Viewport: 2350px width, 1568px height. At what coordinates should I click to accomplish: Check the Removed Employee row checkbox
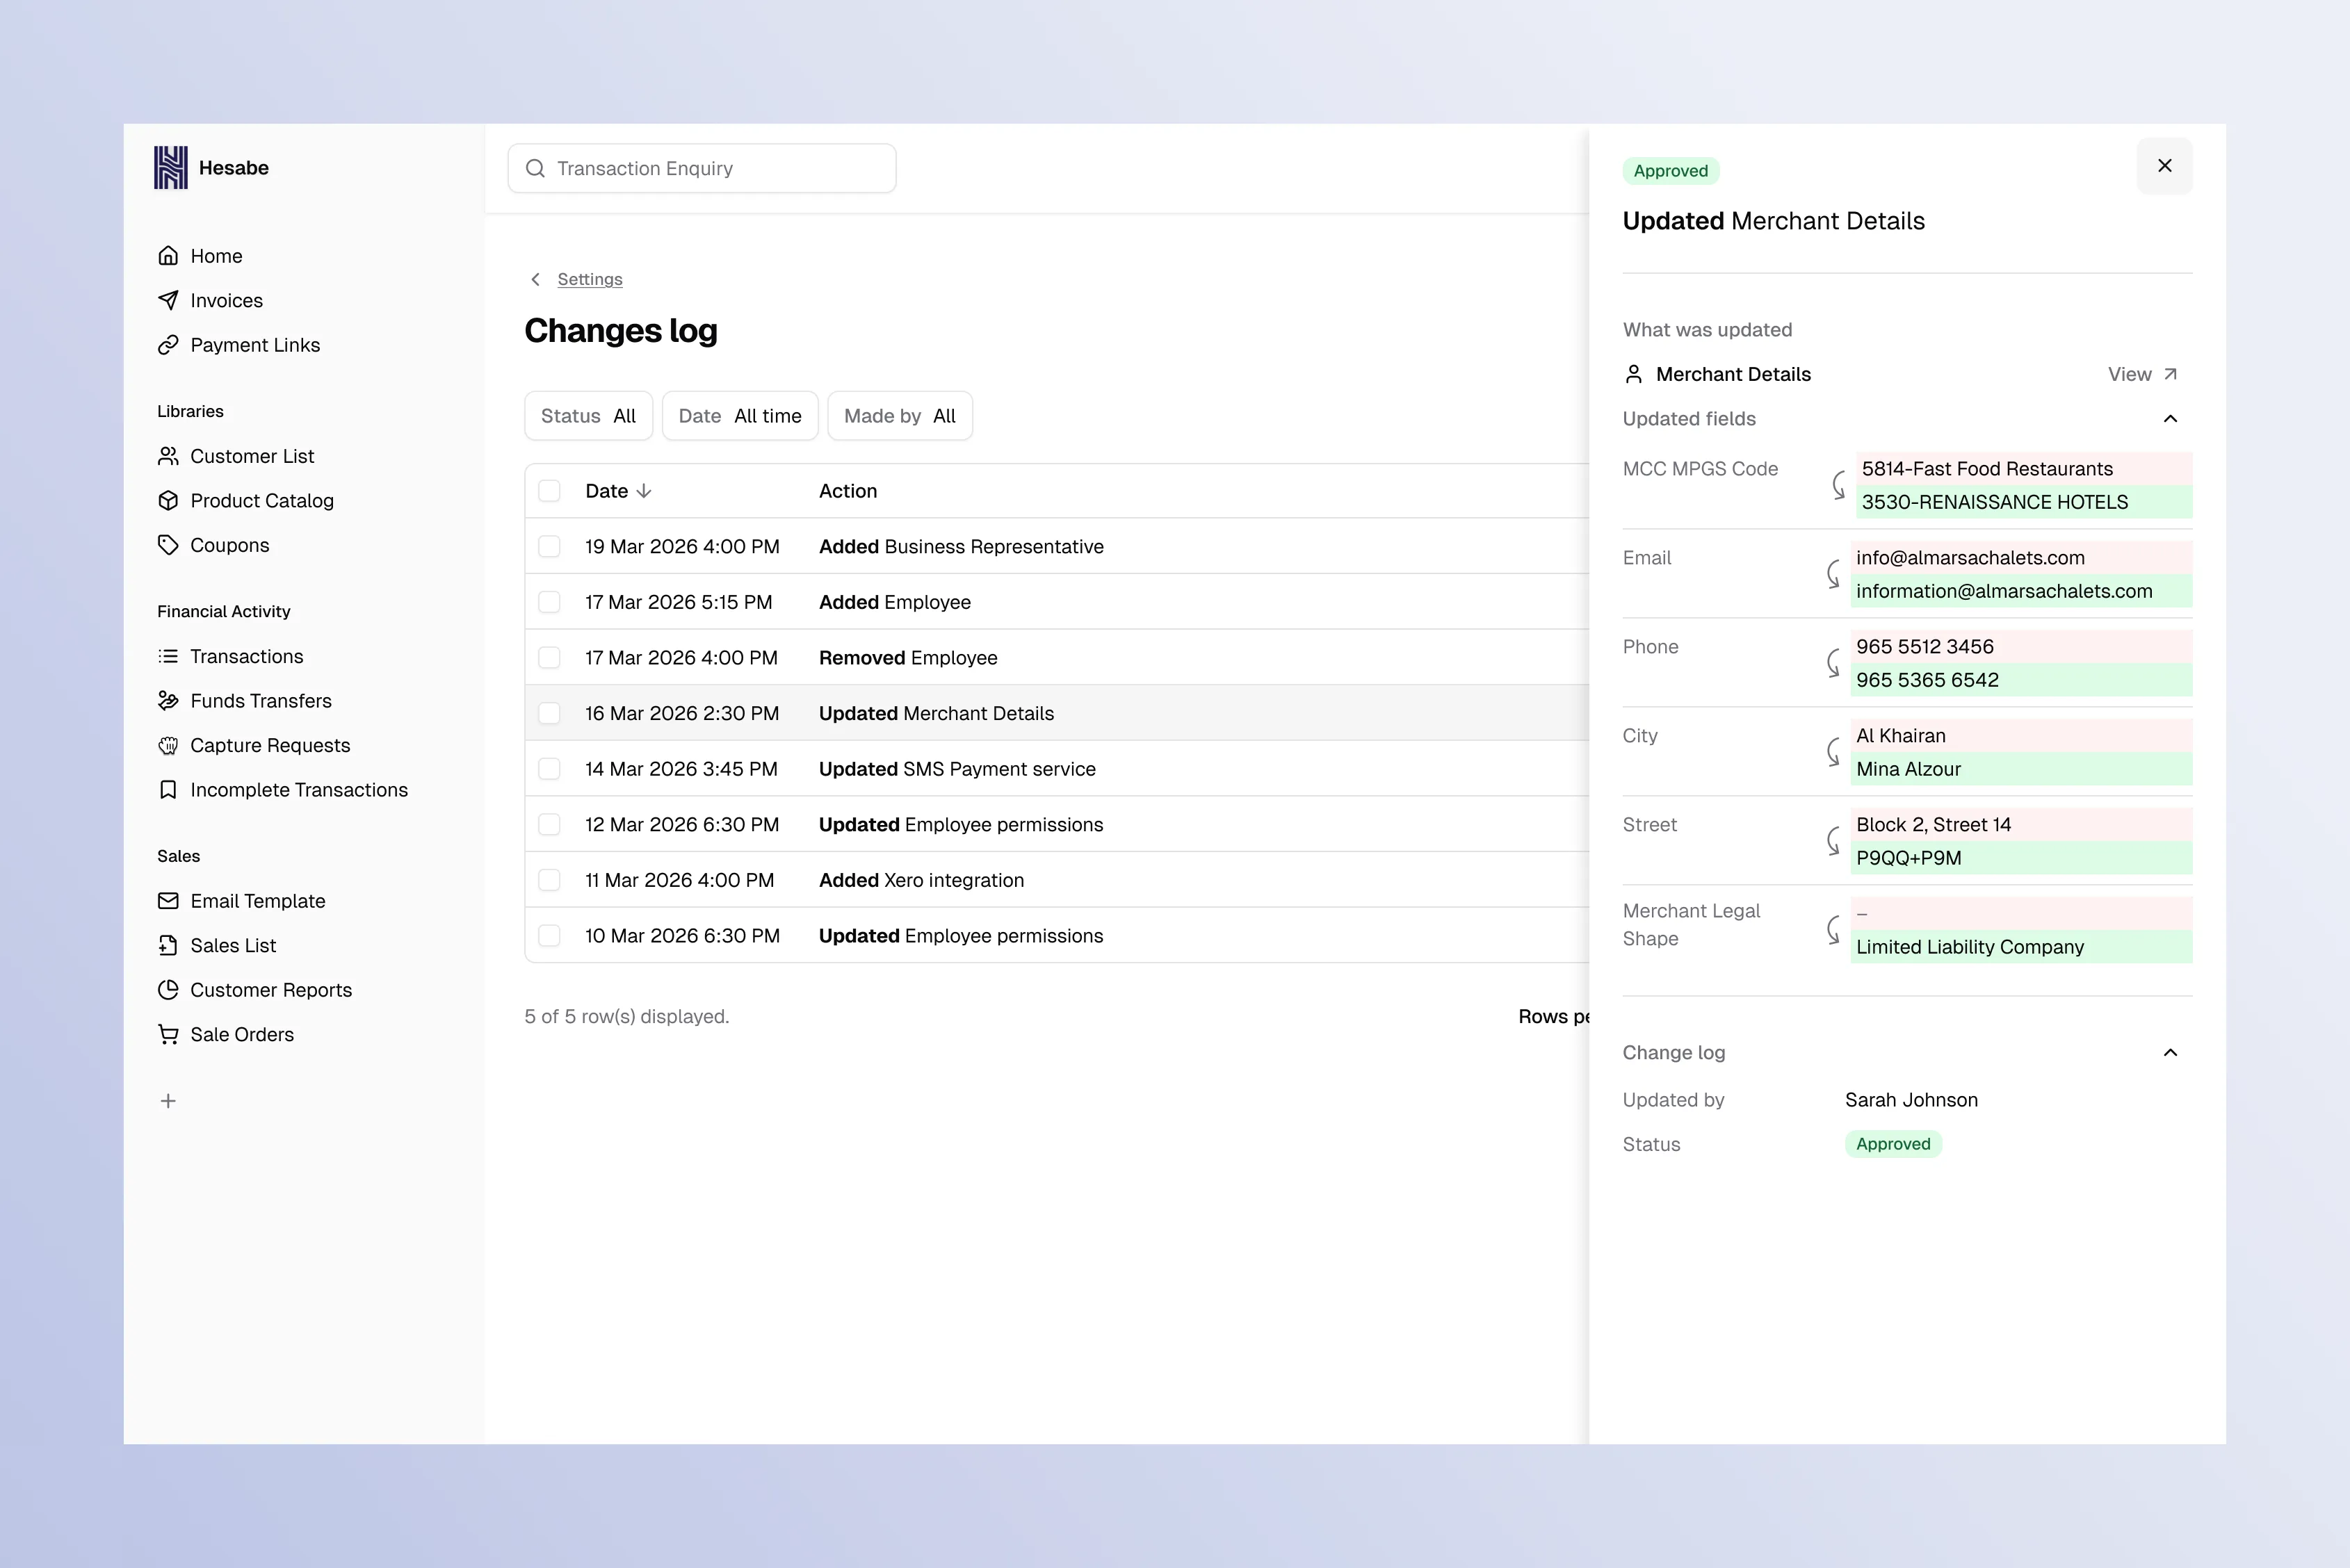click(x=549, y=657)
